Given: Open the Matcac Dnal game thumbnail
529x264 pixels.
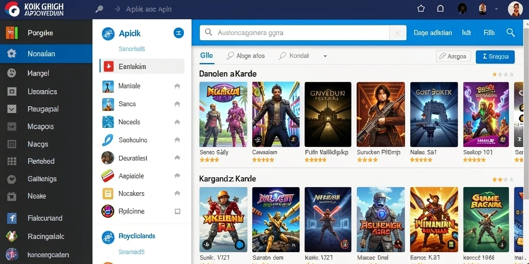Looking at the screenshot, I should click(x=381, y=220).
